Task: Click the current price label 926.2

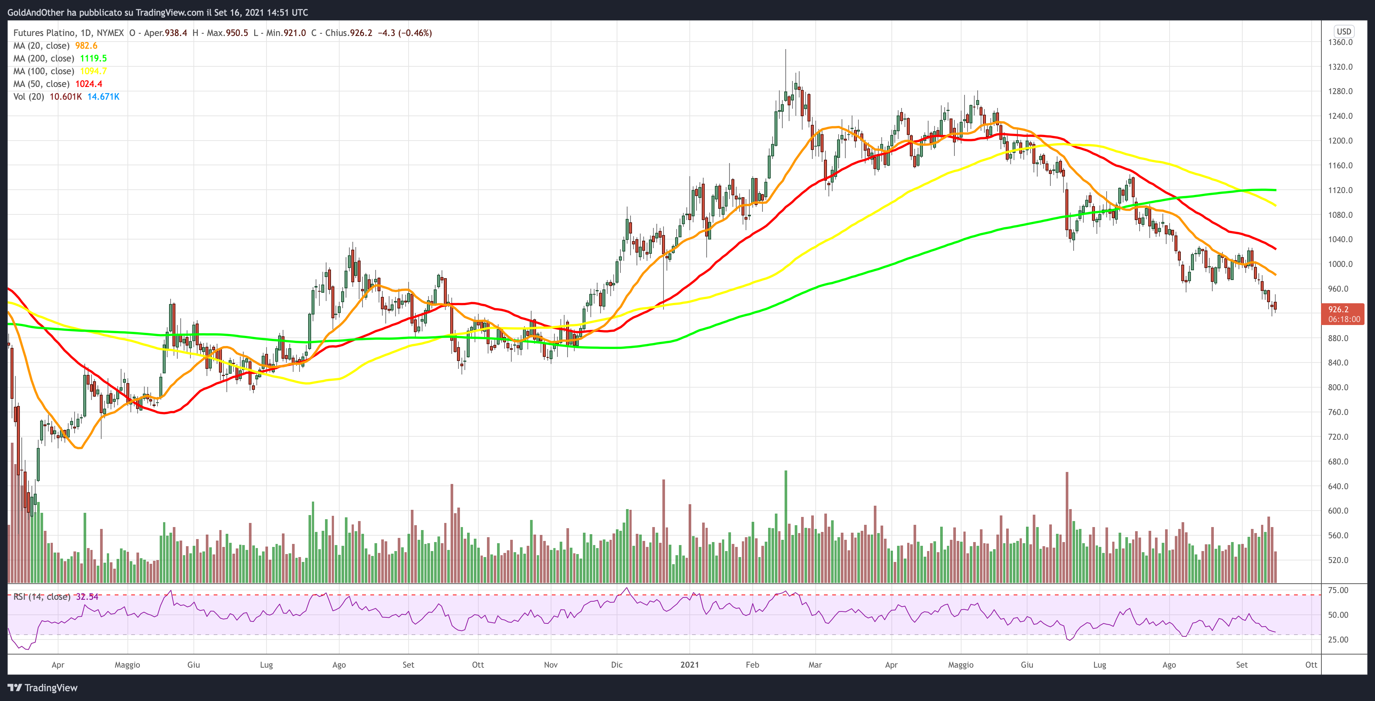Action: pyautogui.click(x=1338, y=309)
